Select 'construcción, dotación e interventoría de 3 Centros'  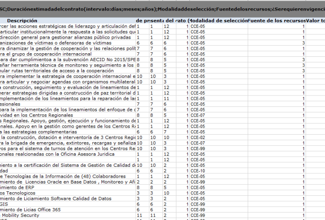click(68, 137)
